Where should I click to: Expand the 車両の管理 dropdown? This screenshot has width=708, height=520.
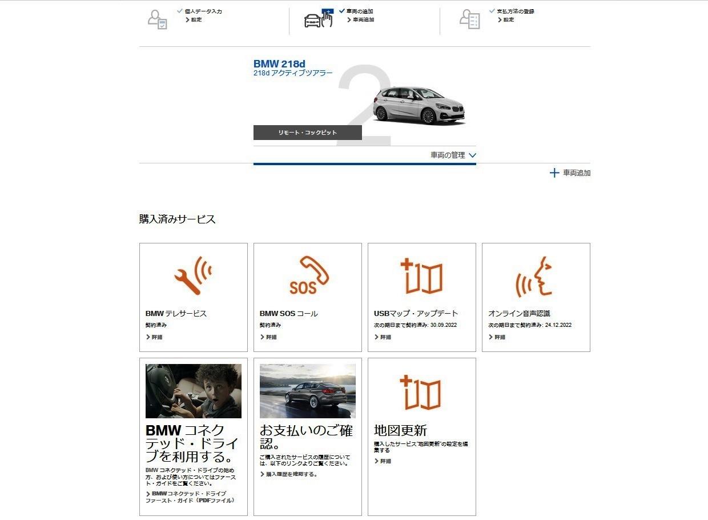[453, 155]
